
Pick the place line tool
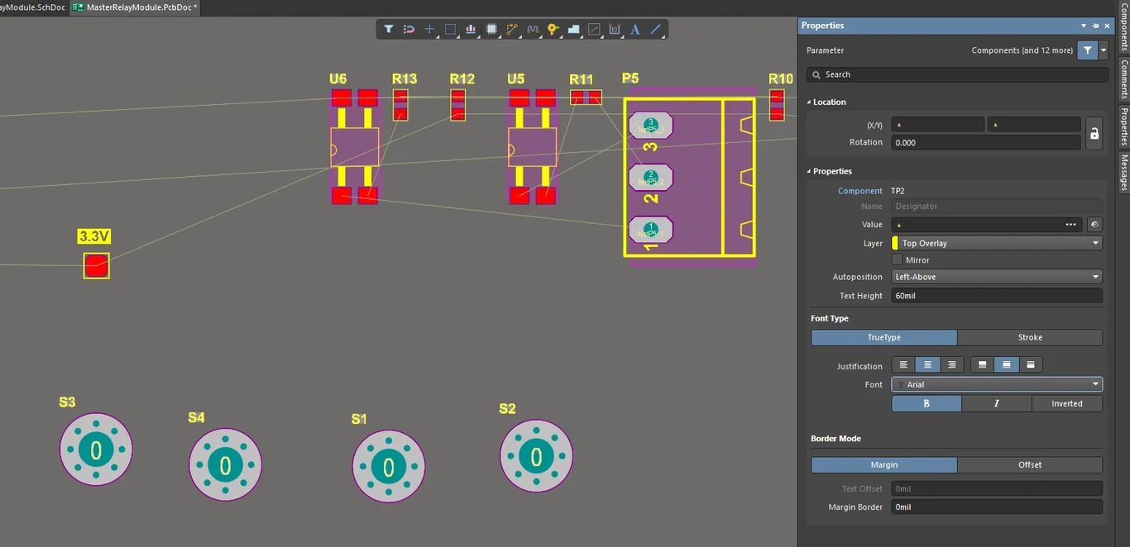pyautogui.click(x=655, y=29)
